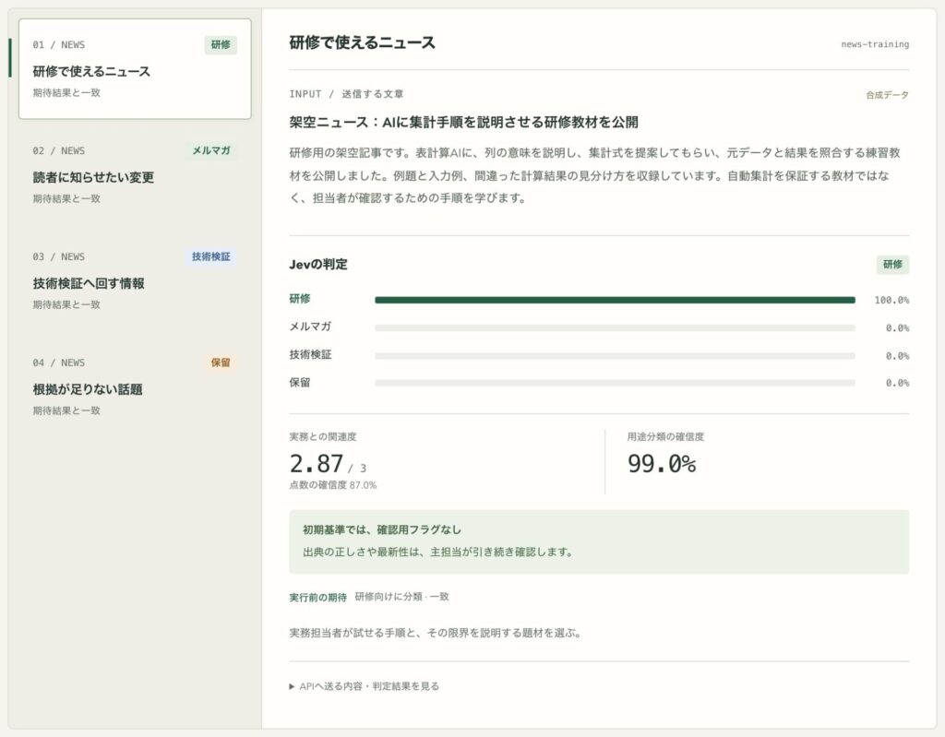Click the 初期基準では、確認用フラグなし notice

tap(598, 541)
